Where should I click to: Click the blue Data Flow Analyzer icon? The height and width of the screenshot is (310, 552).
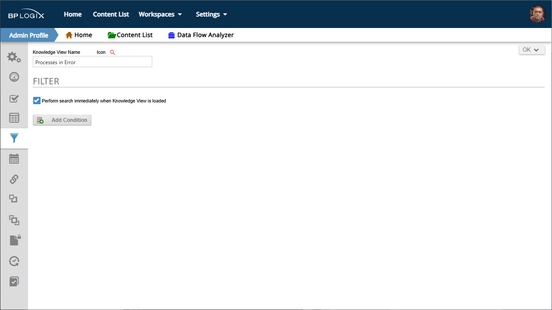click(x=172, y=35)
